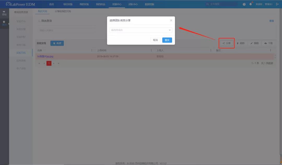
Task: Select 模板 icon in left rail
Action: coord(4,13)
